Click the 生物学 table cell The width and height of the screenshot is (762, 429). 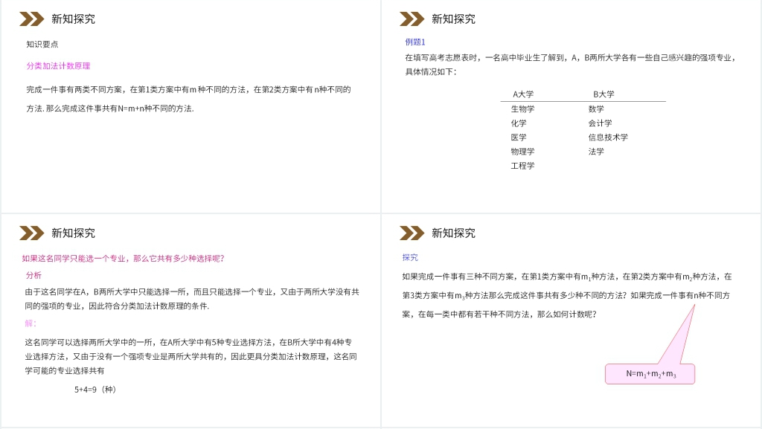(522, 109)
